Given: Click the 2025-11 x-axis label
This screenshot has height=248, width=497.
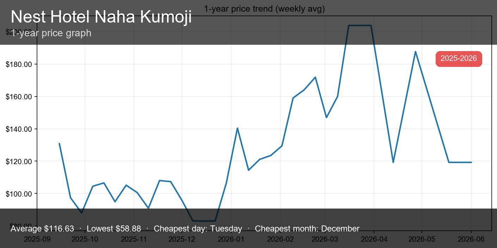Looking at the screenshot, I should click(x=134, y=239).
